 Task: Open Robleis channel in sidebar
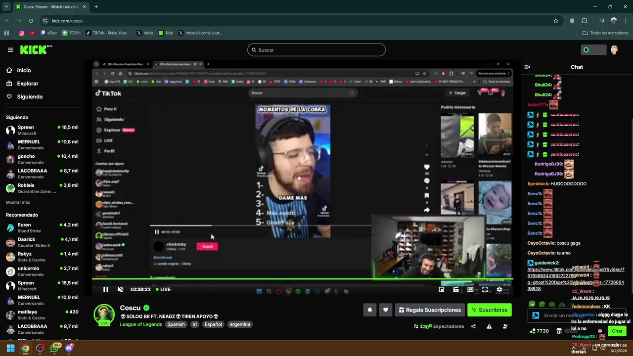[x=42, y=188]
